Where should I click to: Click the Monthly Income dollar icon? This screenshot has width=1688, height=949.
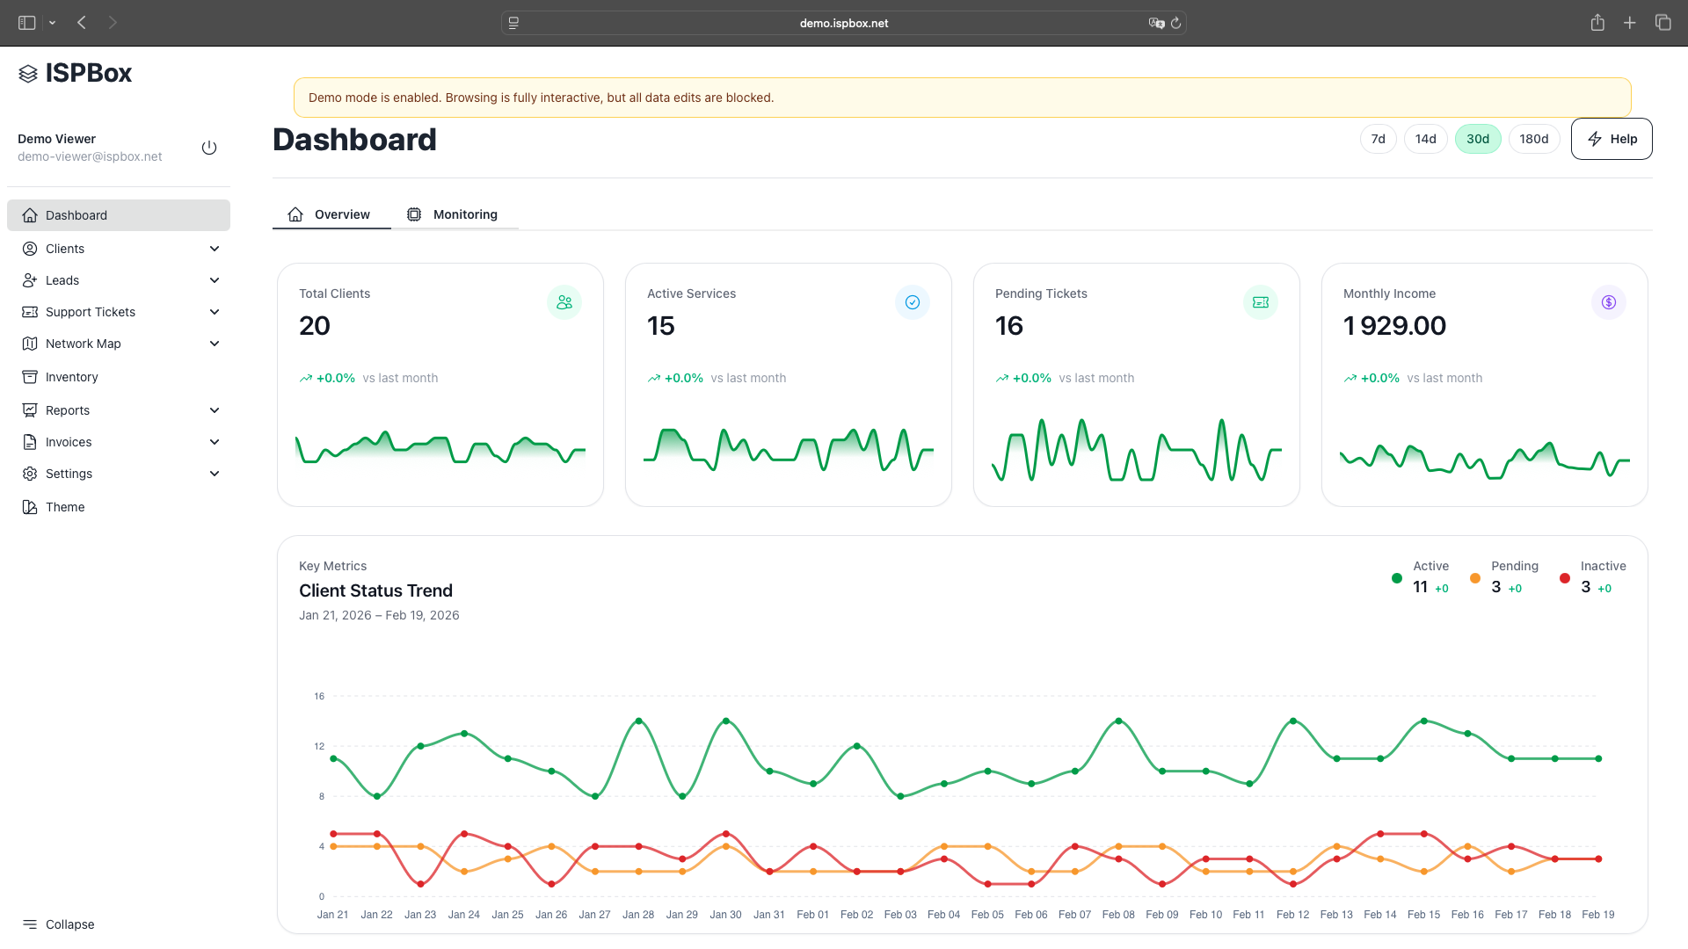click(x=1609, y=302)
